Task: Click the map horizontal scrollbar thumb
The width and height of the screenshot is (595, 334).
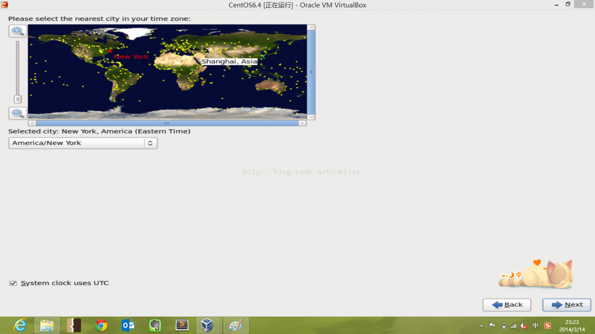Action: pos(167,123)
